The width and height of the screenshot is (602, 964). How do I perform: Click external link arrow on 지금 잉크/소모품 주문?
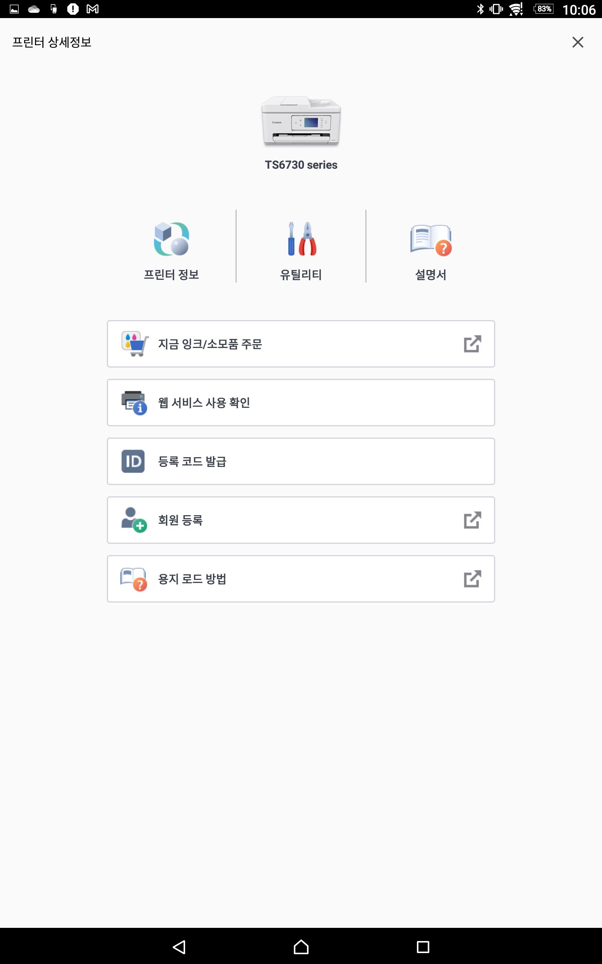click(x=473, y=344)
